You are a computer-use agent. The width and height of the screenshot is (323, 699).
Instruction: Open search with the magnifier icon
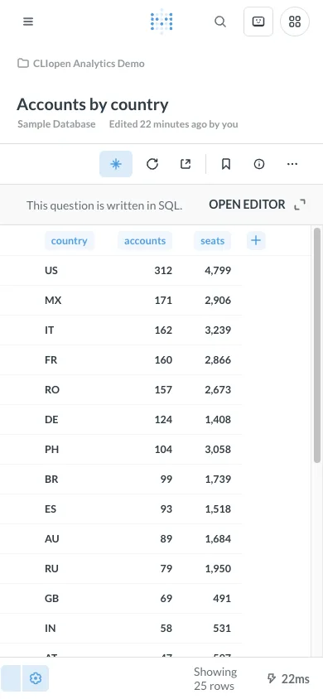[x=220, y=22]
